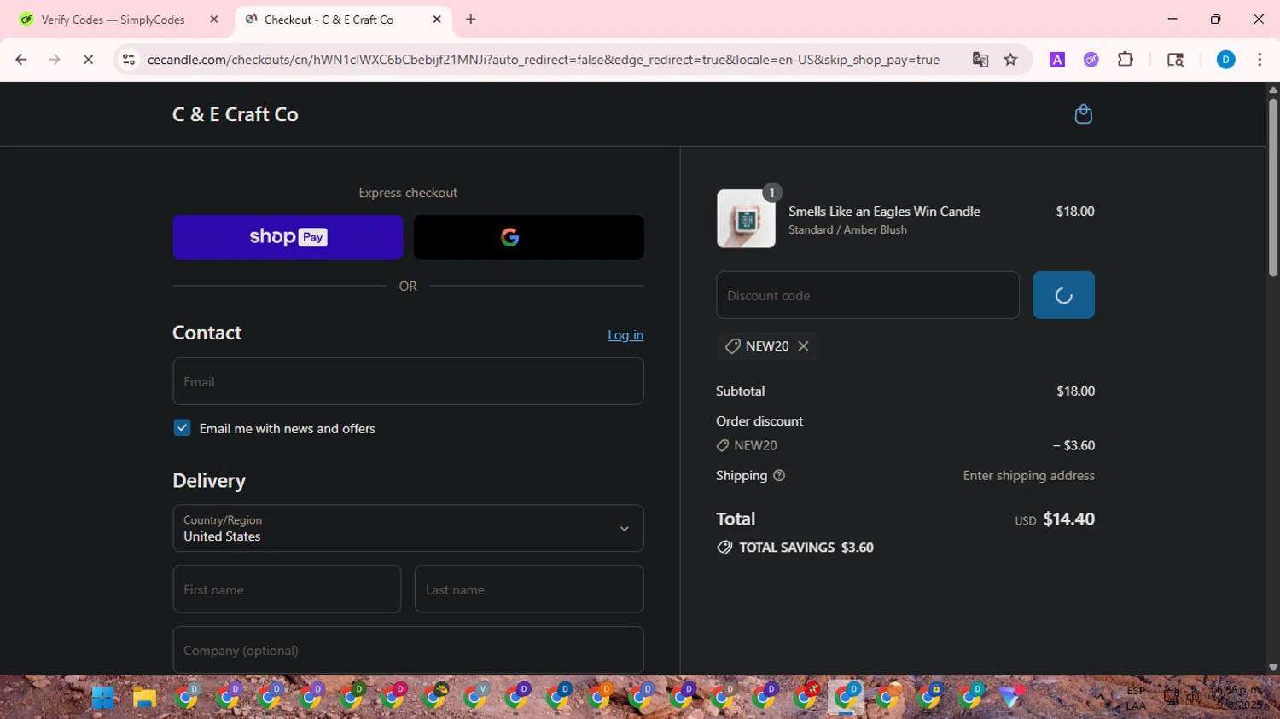Focus the Email input field
Image resolution: width=1280 pixels, height=719 pixels.
click(x=408, y=381)
